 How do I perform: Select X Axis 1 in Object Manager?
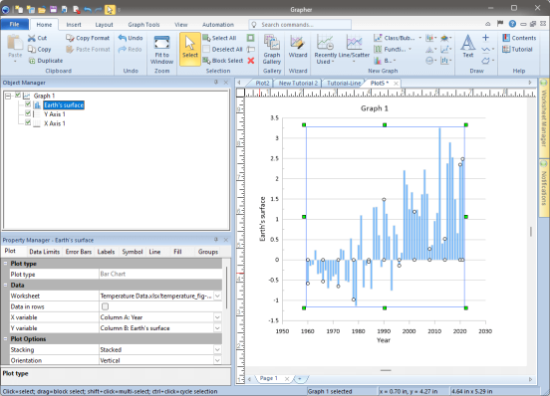(55, 123)
